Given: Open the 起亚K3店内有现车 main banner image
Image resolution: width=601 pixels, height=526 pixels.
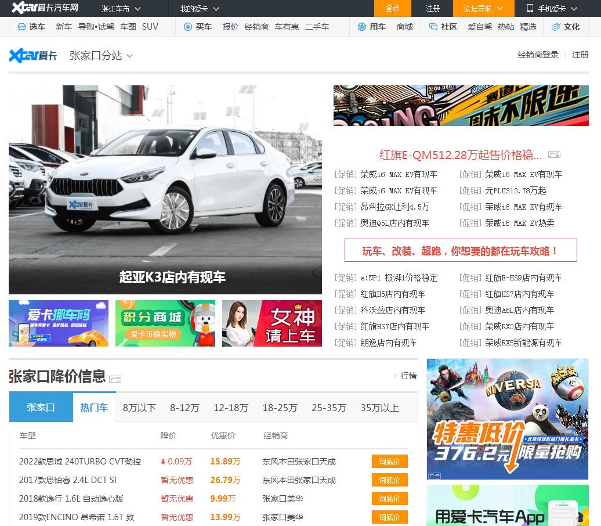Looking at the screenshot, I should pos(165,189).
